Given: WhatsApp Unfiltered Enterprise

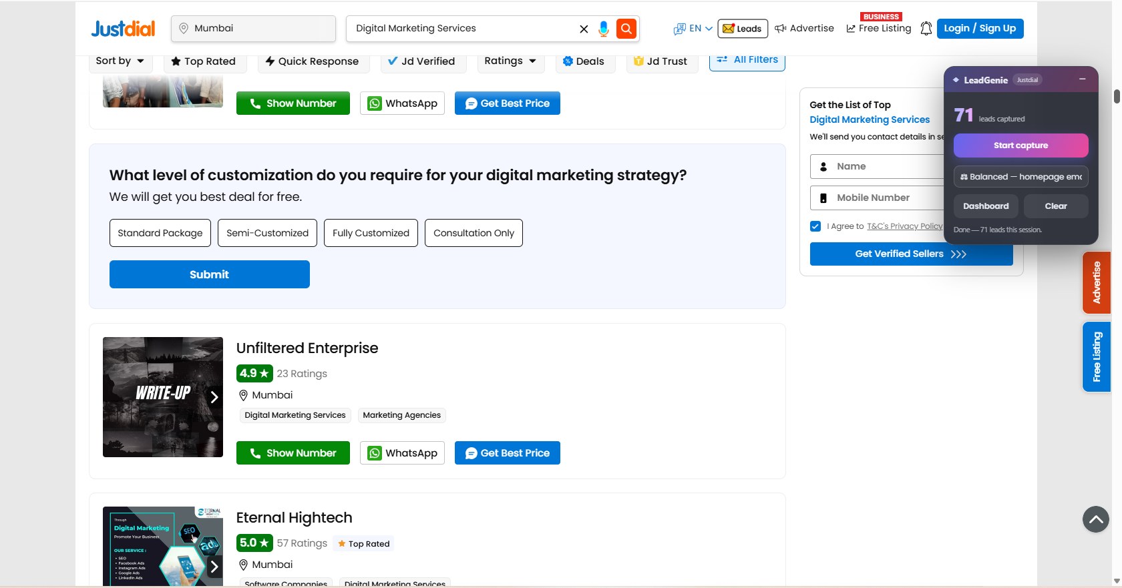Looking at the screenshot, I should pos(403,453).
